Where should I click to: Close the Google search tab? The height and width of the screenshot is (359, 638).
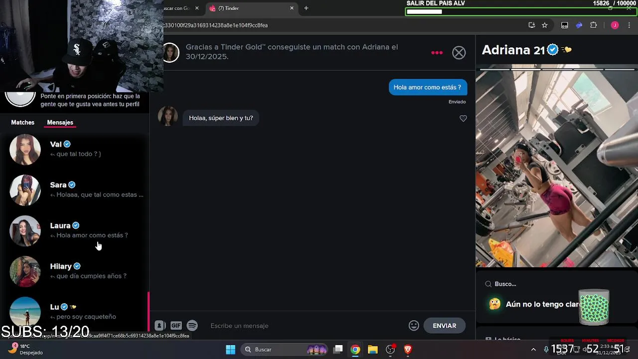(197, 8)
